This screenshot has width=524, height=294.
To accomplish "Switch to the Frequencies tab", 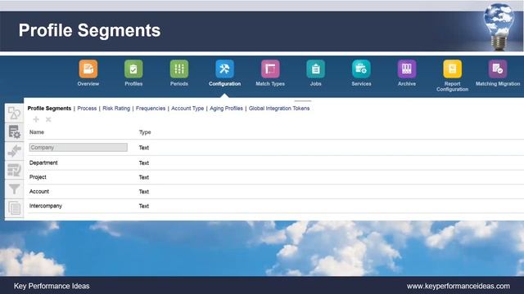I will [x=151, y=109].
